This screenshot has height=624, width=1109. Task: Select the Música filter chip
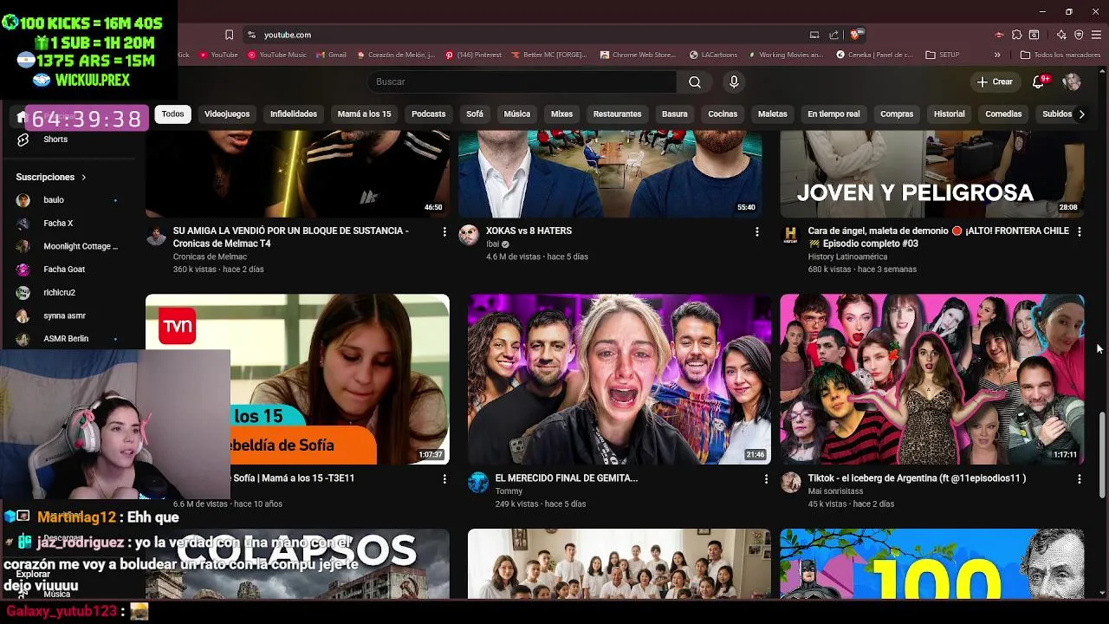516,114
